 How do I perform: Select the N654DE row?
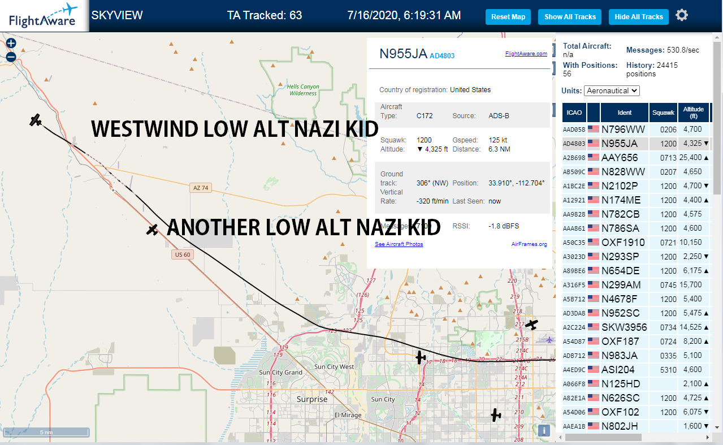(x=636, y=271)
